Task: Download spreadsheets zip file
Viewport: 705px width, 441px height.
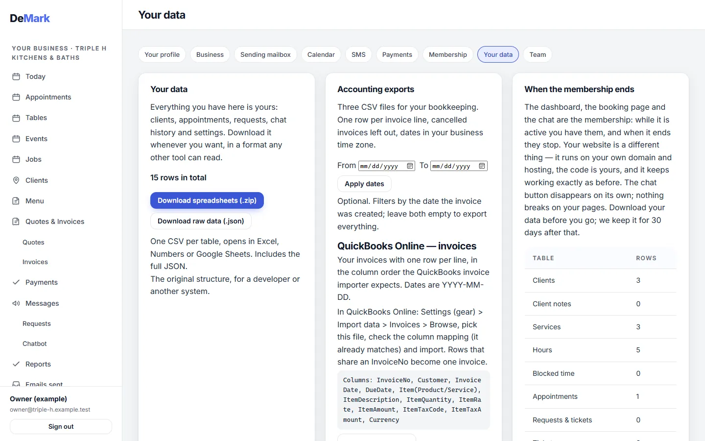Action: (207, 200)
